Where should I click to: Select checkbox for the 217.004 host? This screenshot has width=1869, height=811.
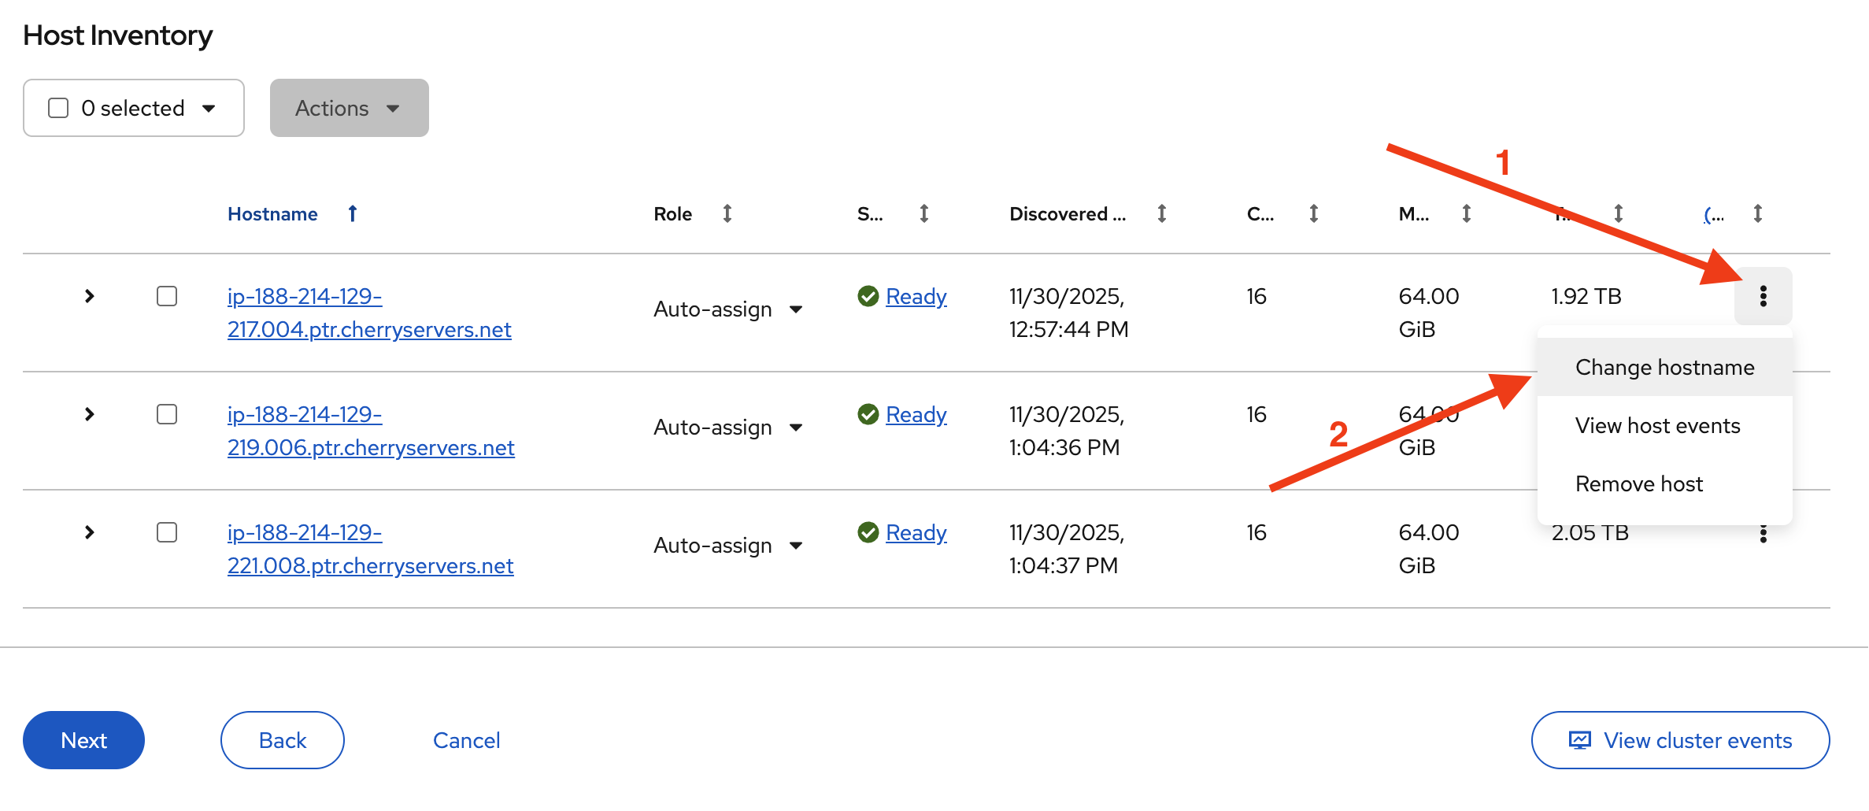point(167,296)
